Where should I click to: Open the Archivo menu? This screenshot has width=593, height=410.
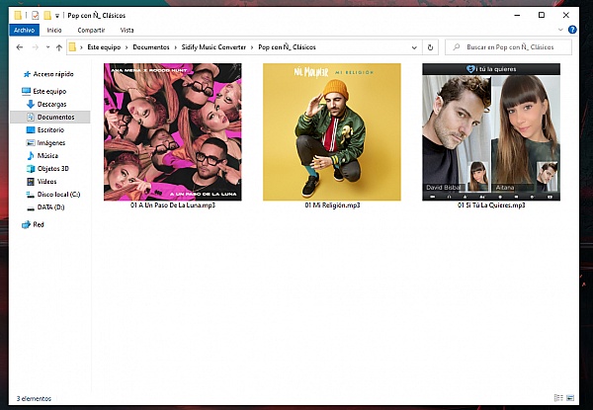24,31
